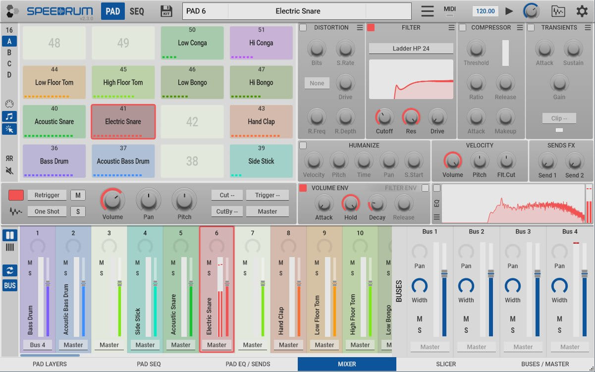Switch to SEQ mode
The image size is (595, 372).
pyautogui.click(x=137, y=11)
